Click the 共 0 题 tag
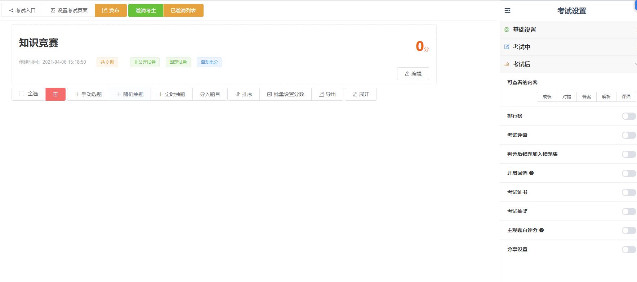This screenshot has width=637, height=282. click(107, 62)
